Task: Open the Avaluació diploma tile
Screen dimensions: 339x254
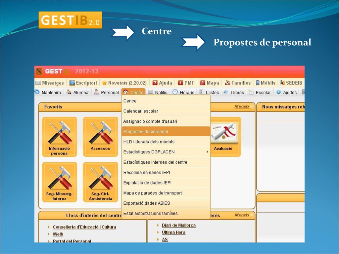Action: 225,137
